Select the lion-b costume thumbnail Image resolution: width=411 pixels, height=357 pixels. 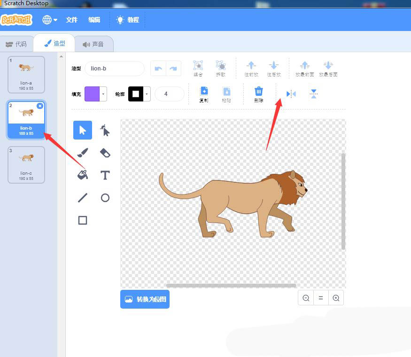tap(26, 119)
